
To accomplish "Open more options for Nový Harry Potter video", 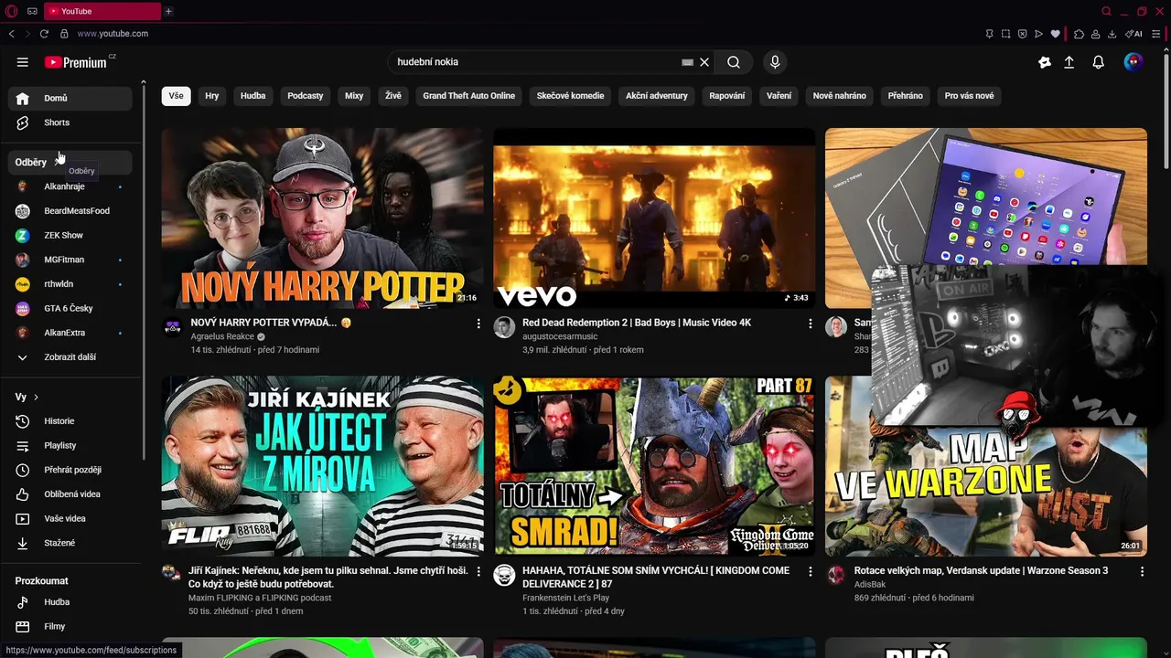I will point(478,324).
